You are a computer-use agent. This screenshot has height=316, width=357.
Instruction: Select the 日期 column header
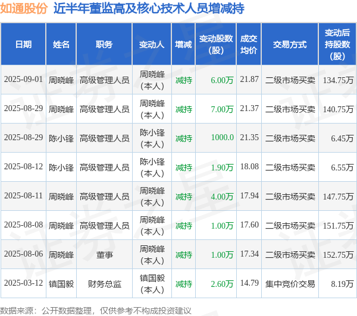click(23, 45)
